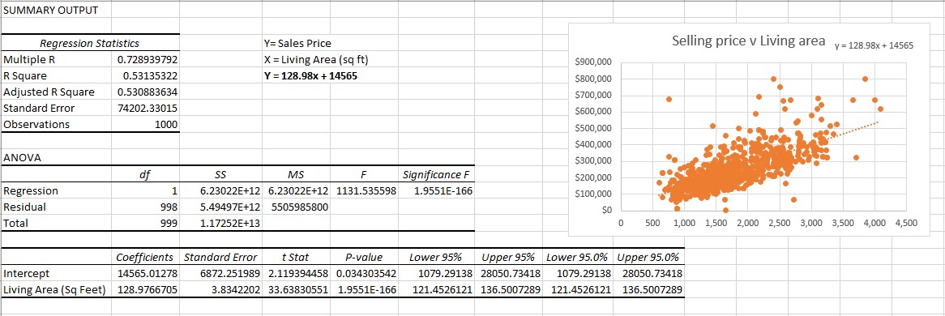This screenshot has width=945, height=316.
Task: Select the dotted trendline in the scatter chart
Action: (x=856, y=130)
